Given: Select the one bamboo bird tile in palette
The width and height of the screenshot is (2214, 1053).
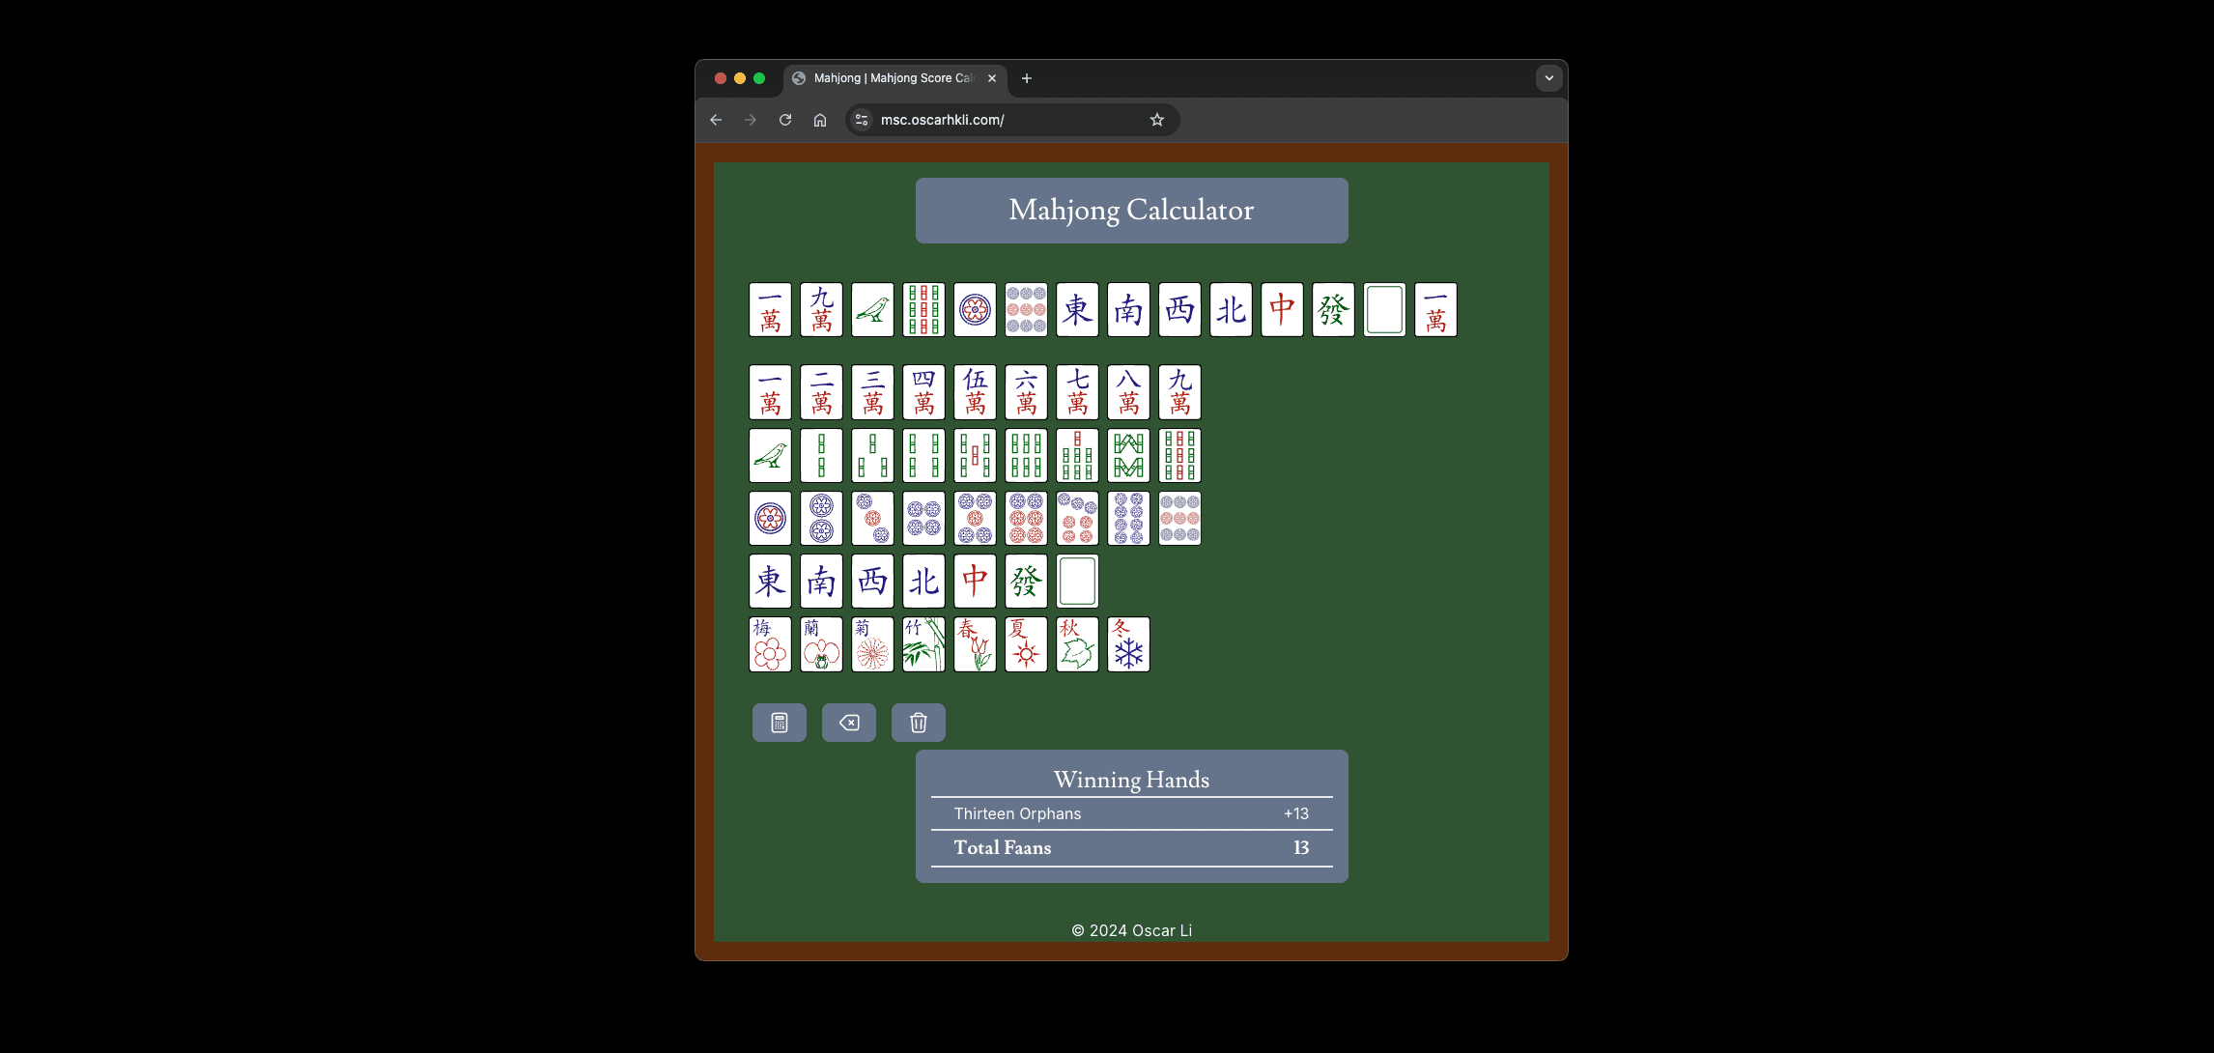Looking at the screenshot, I should pyautogui.click(x=770, y=456).
